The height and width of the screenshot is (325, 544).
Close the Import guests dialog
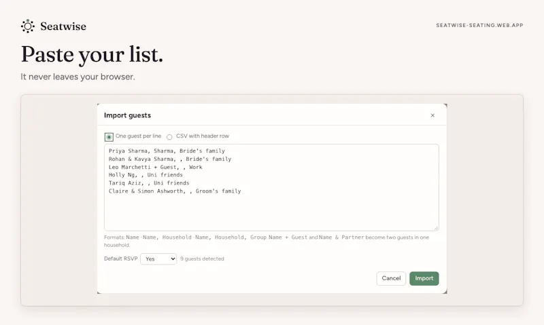[x=432, y=115]
